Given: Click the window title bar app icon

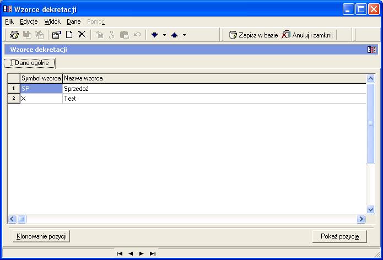Looking at the screenshot, I should pyautogui.click(x=8, y=9).
